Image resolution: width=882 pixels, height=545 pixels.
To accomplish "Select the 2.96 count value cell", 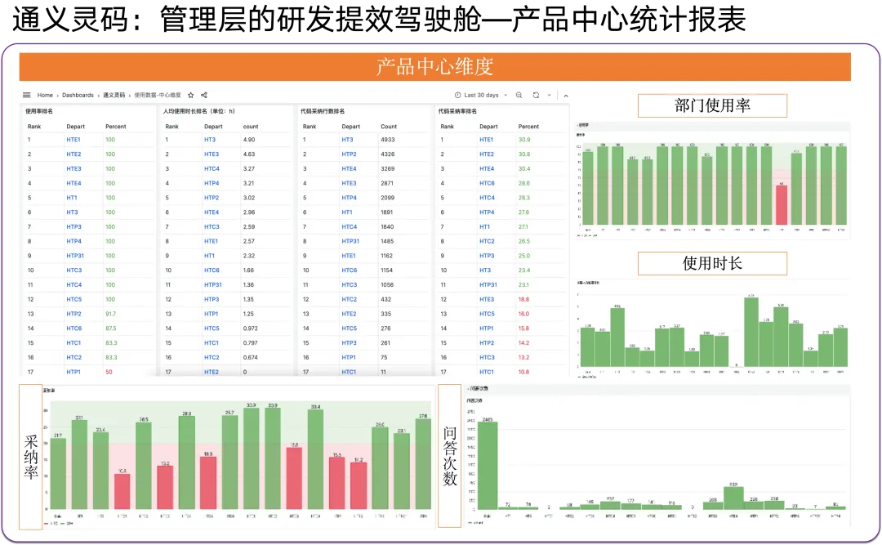I will (248, 212).
